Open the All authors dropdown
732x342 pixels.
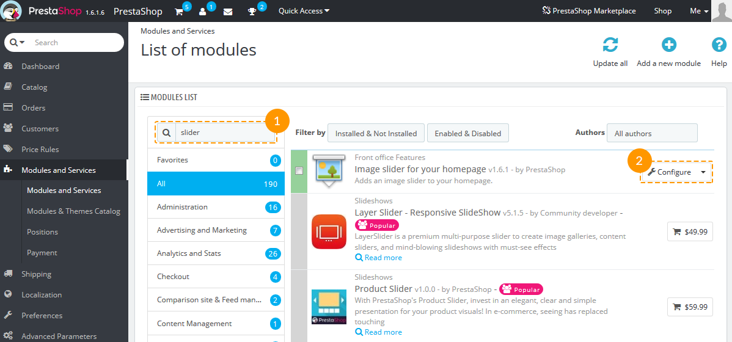[x=652, y=133]
